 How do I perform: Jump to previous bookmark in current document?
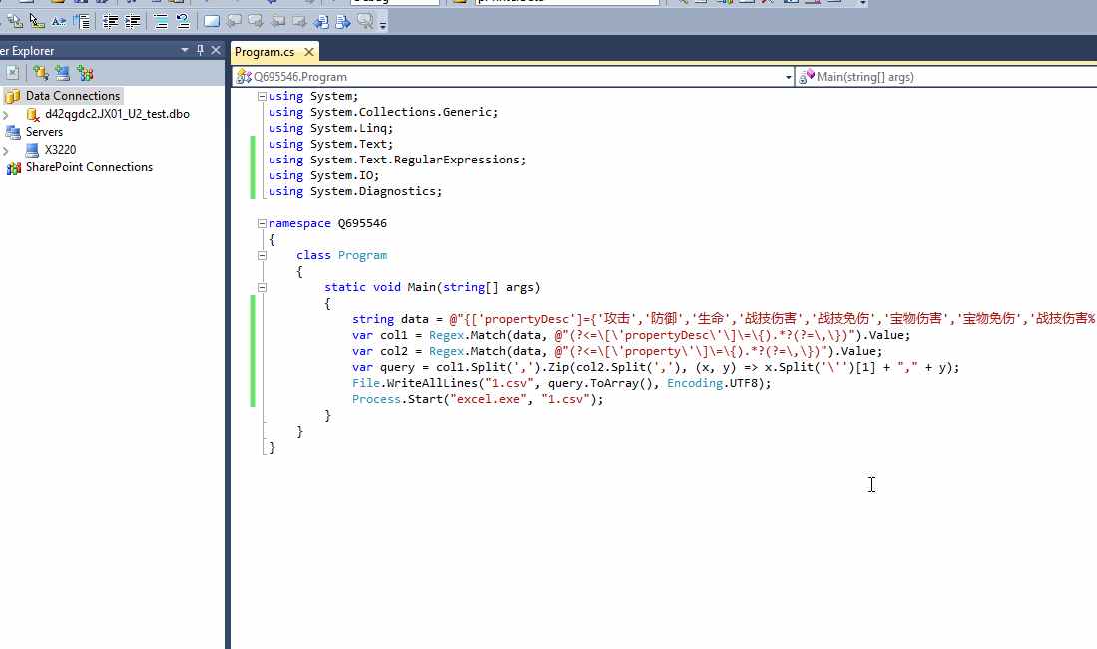tap(321, 22)
